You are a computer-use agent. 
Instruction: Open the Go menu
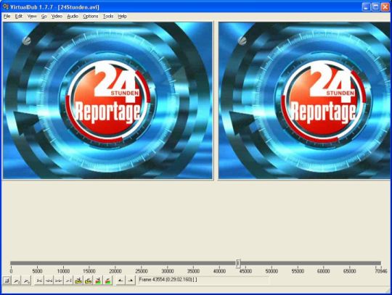(44, 16)
